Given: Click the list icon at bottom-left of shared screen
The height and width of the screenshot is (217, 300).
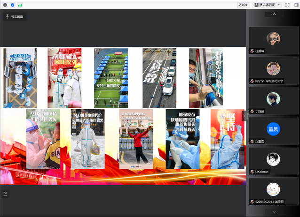Looking at the screenshot, I should (x=5, y=194).
